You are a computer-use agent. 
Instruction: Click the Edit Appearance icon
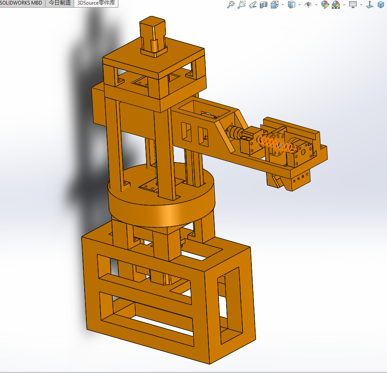[x=325, y=5]
